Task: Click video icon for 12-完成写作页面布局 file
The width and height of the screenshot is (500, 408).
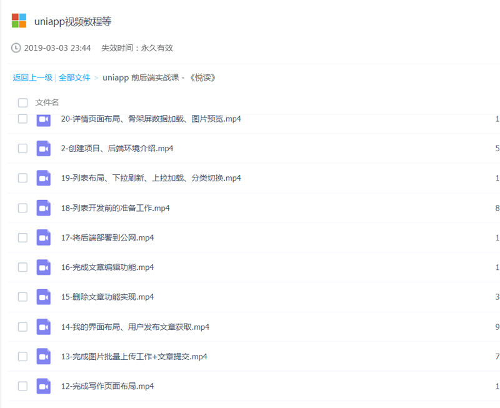Action: [43, 386]
